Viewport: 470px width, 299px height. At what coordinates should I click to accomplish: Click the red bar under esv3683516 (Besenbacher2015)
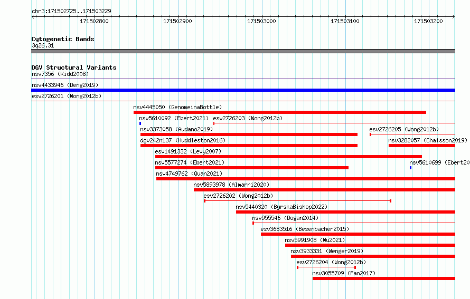(358, 234)
